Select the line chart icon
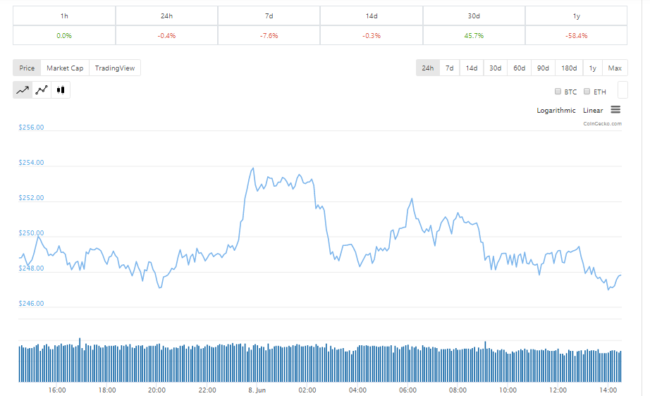Image resolution: width=650 pixels, height=396 pixels. 23,89
